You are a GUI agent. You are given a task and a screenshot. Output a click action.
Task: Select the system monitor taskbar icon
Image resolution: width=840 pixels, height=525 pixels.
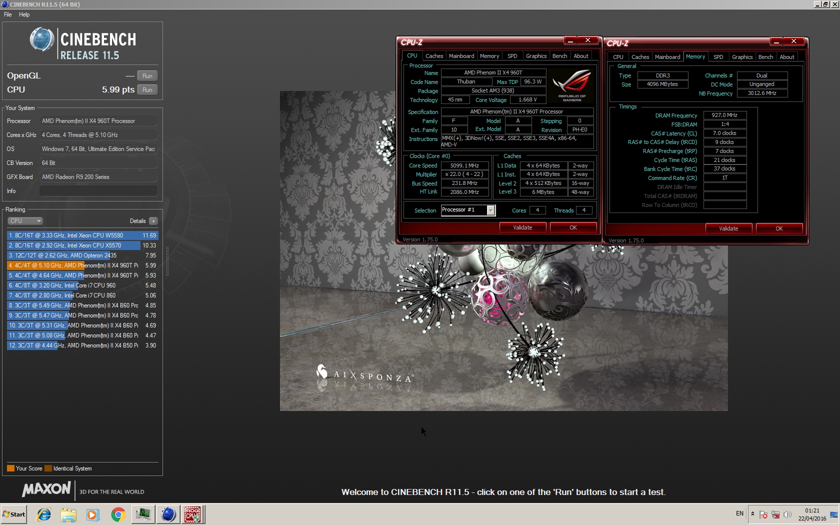click(143, 514)
